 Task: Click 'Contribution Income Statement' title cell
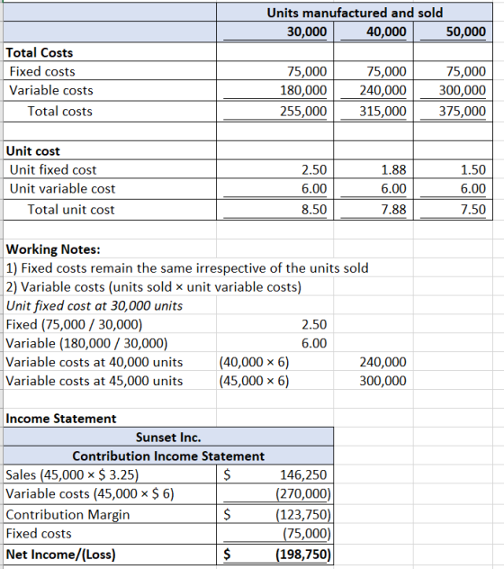pyautogui.click(x=168, y=456)
